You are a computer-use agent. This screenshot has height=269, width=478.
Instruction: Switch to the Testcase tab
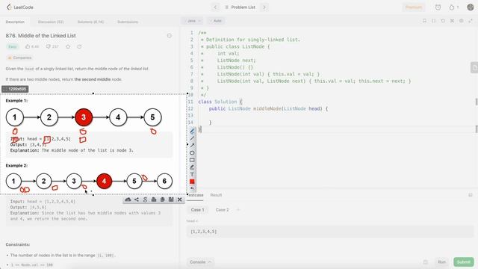(195, 195)
